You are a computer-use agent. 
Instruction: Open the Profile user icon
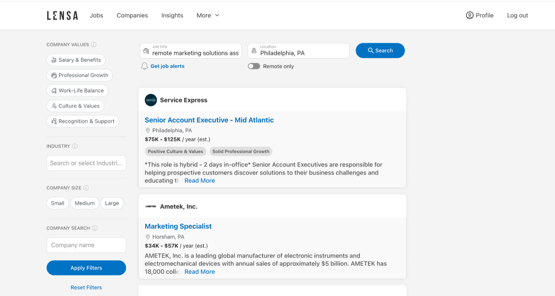click(x=470, y=15)
